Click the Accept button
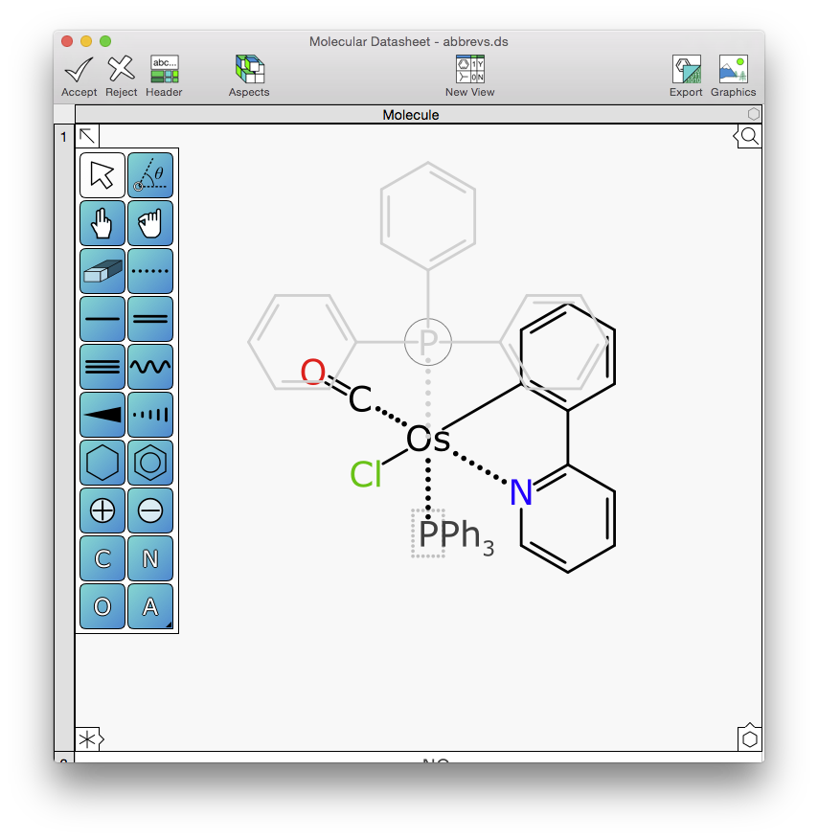Viewport: 818px width, 839px height. pos(79,76)
